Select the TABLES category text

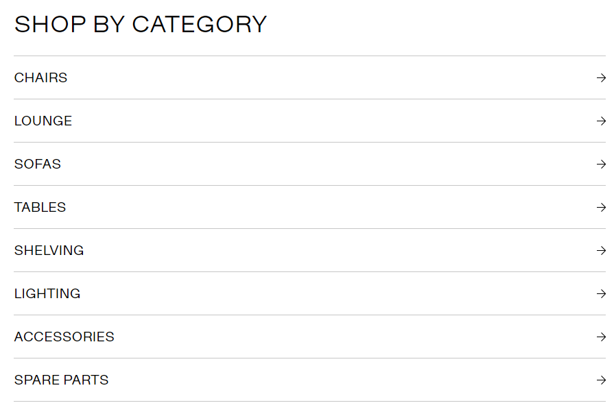[x=40, y=208]
